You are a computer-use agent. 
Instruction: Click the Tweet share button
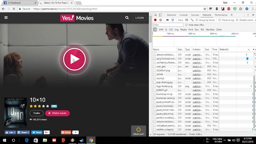point(37,132)
